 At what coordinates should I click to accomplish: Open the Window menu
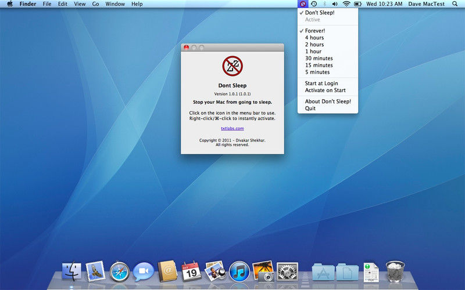click(x=115, y=4)
